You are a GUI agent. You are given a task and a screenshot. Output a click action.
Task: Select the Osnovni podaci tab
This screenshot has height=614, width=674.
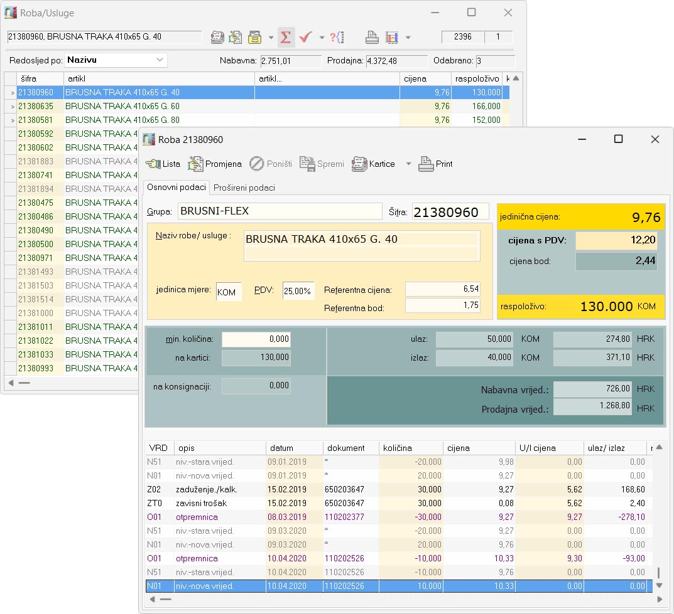(176, 188)
